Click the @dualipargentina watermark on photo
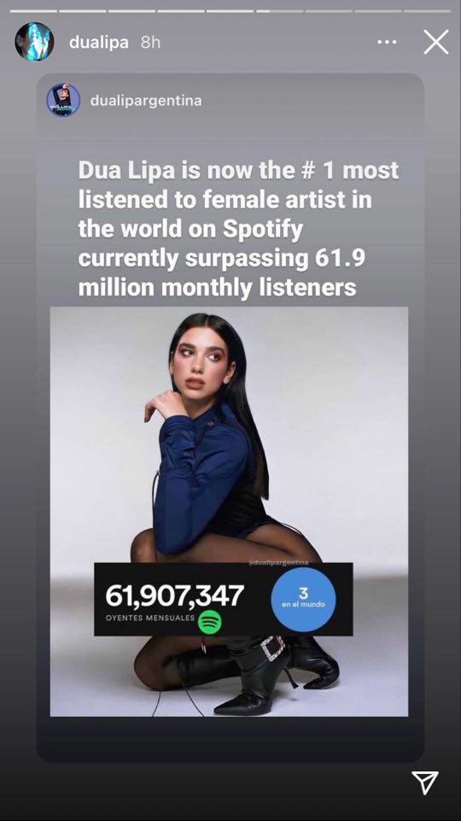 click(277, 562)
